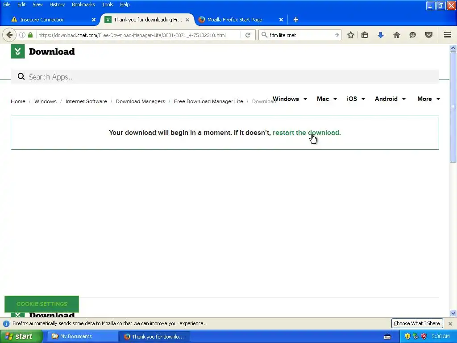Image resolution: width=457 pixels, height=343 pixels.
Task: Click the browser back arrow button
Action: coord(9,35)
